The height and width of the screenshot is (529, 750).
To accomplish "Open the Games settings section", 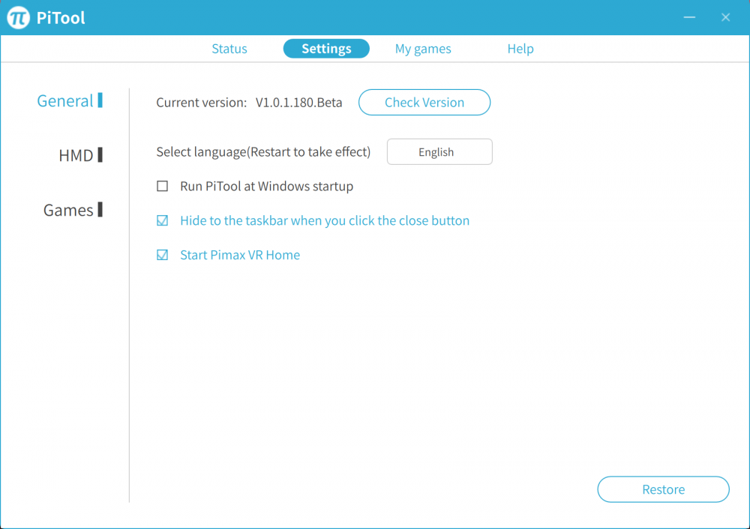I will pyautogui.click(x=67, y=210).
